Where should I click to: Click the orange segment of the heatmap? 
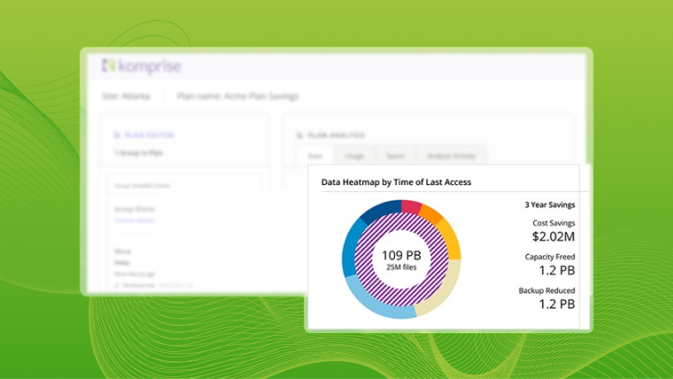432,216
